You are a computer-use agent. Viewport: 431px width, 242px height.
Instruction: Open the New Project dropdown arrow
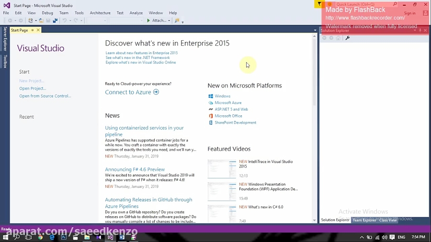pos(36,21)
